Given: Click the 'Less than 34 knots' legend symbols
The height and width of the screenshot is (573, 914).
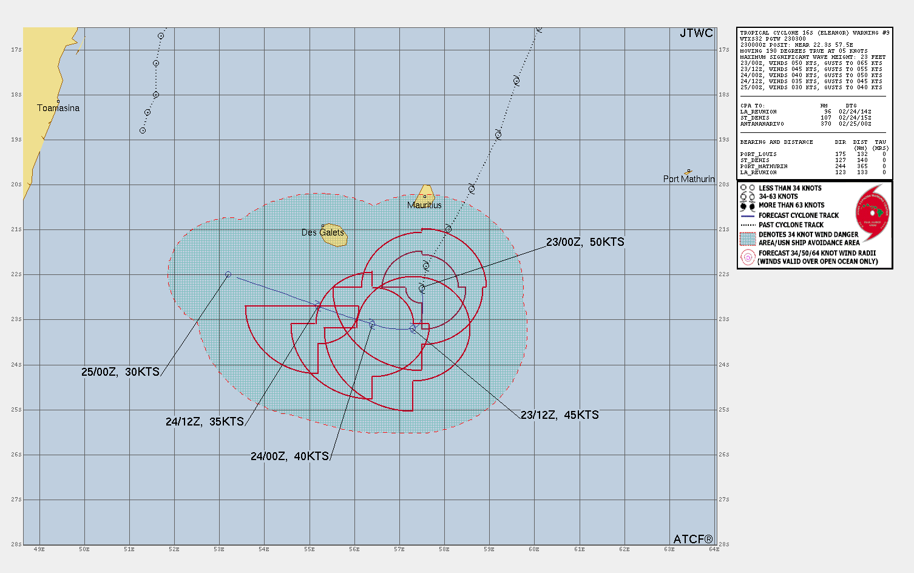Looking at the screenshot, I should (748, 188).
